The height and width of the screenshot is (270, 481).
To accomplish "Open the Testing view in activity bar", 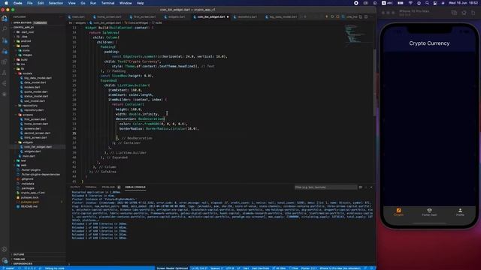I will click(x=5, y=73).
